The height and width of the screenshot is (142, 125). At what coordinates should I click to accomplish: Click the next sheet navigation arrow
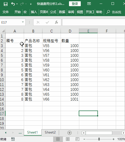(13, 133)
